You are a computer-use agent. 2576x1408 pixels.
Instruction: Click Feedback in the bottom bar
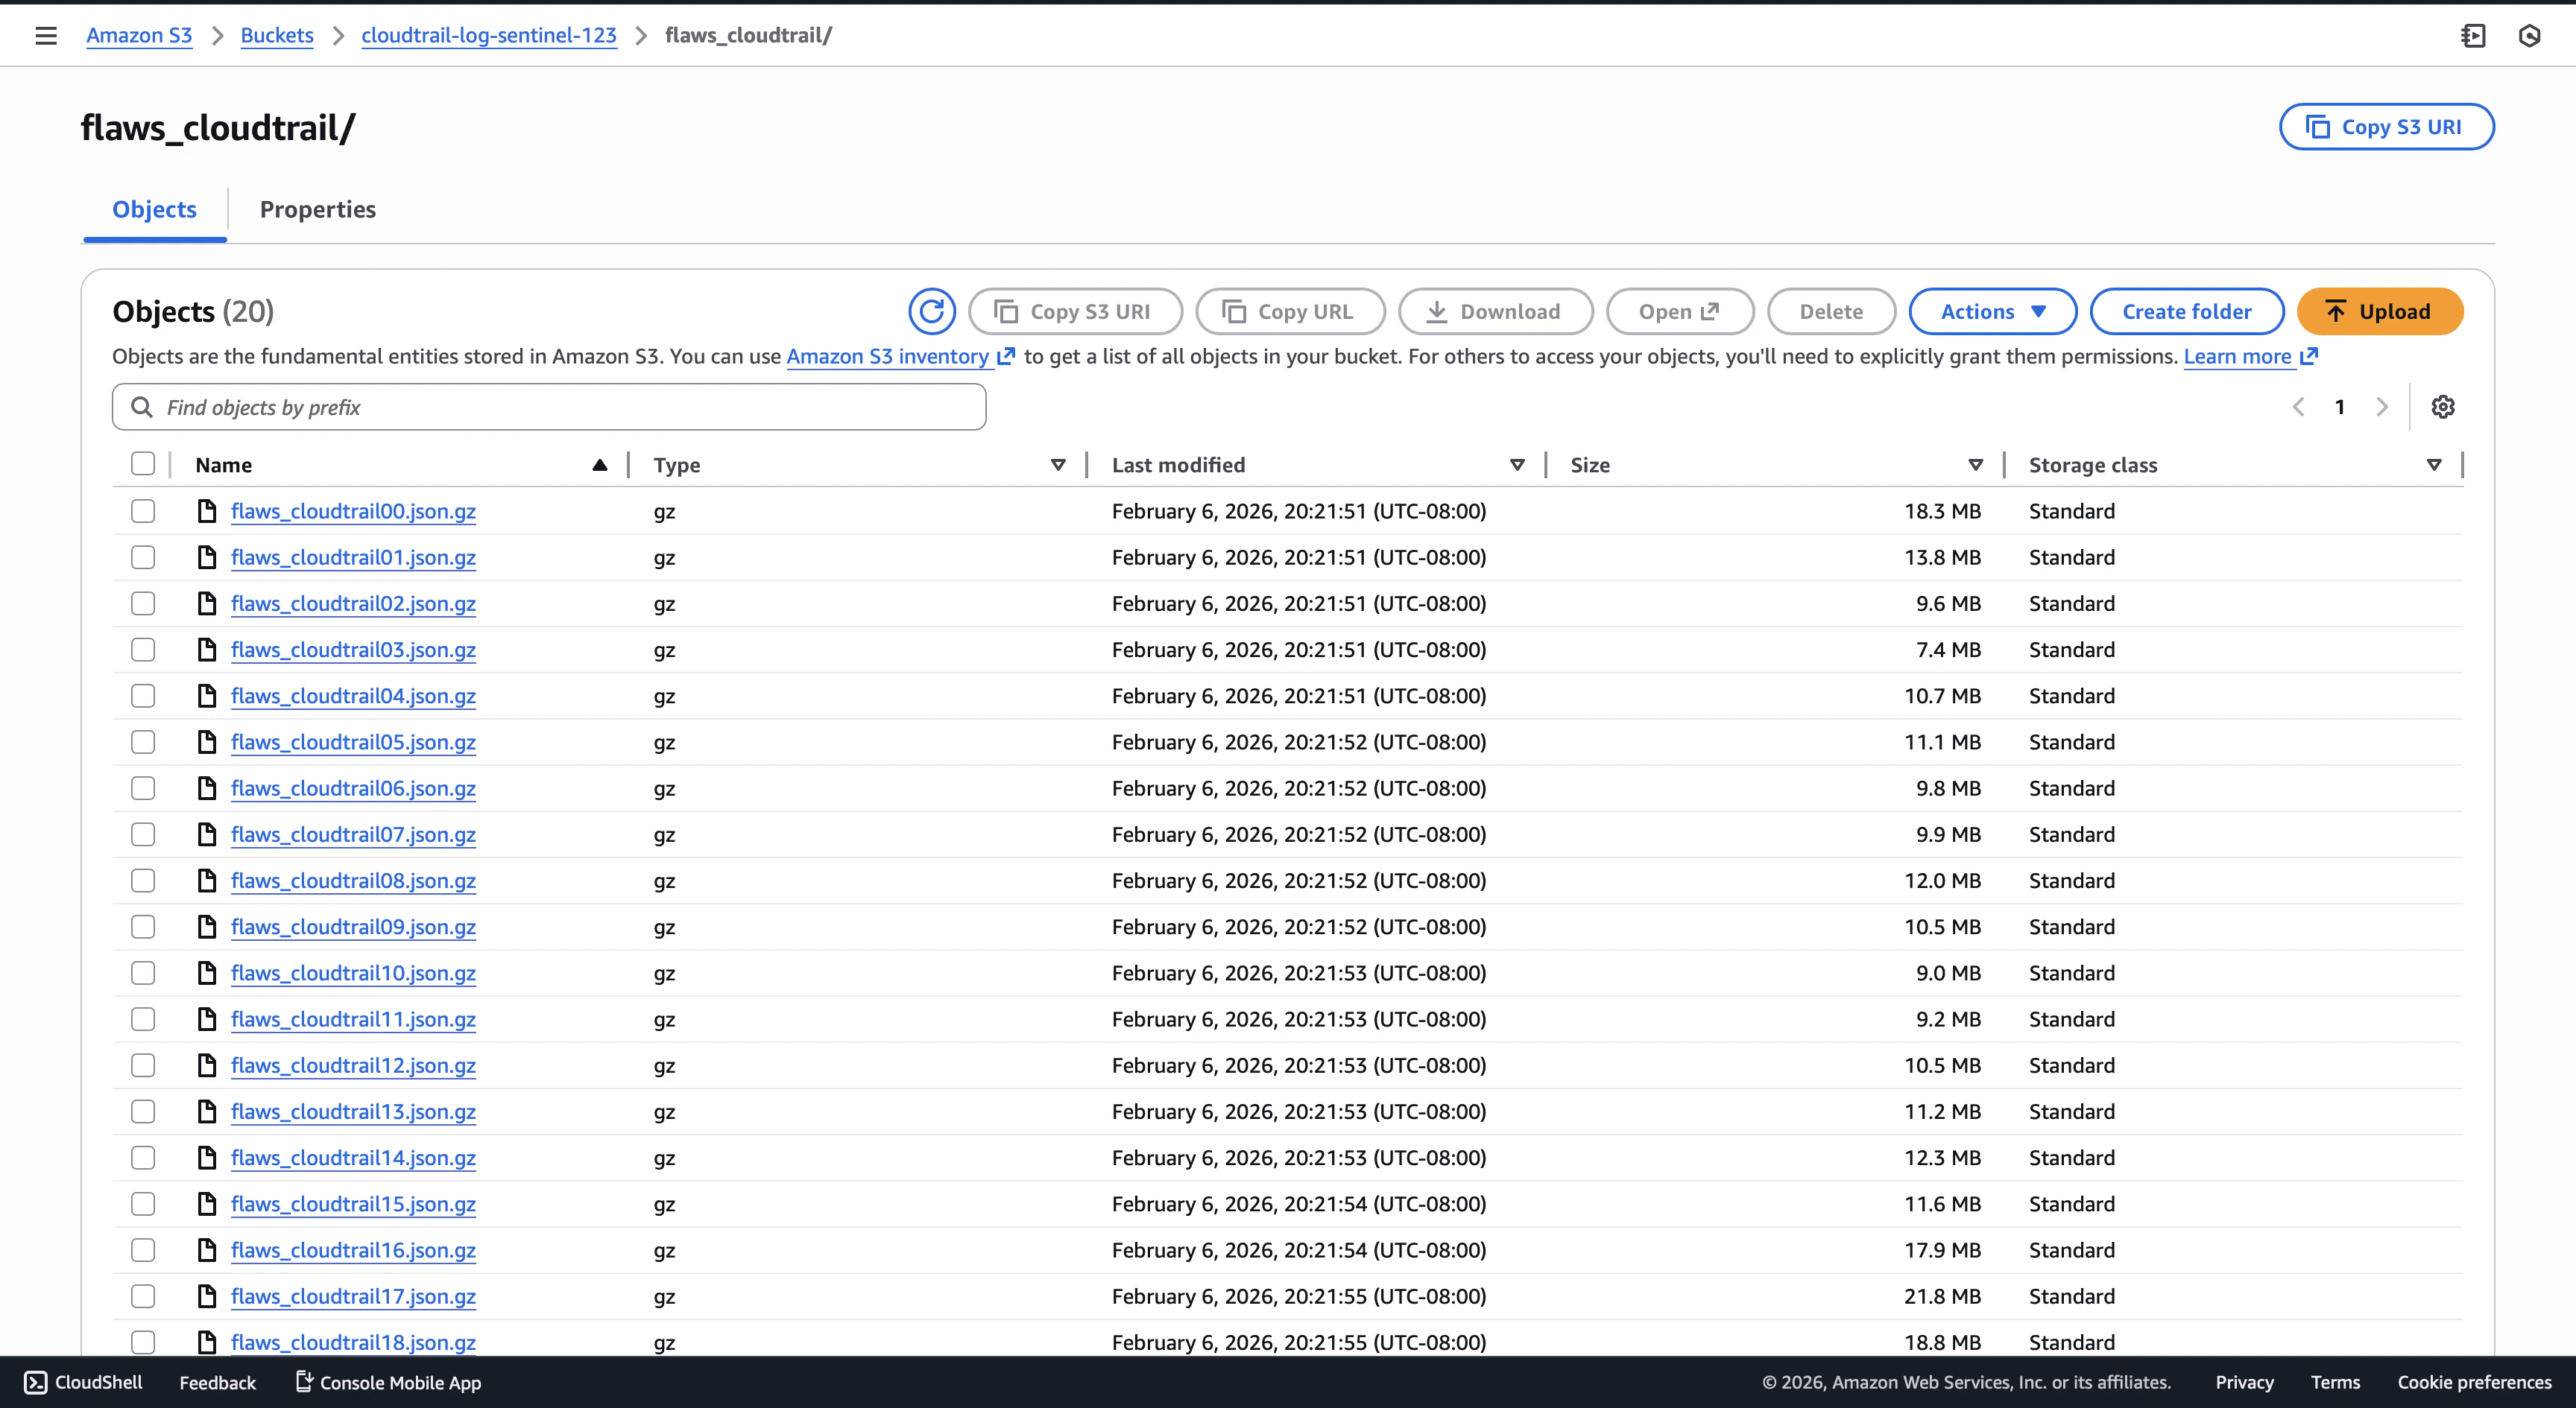click(x=216, y=1383)
